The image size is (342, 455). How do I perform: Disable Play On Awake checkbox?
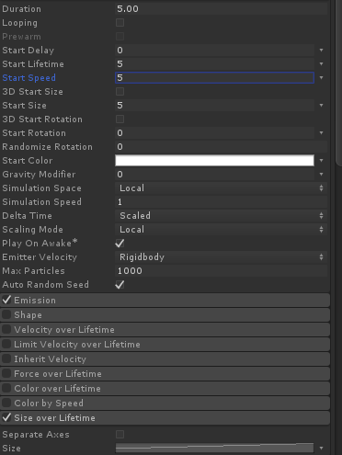pyautogui.click(x=120, y=244)
